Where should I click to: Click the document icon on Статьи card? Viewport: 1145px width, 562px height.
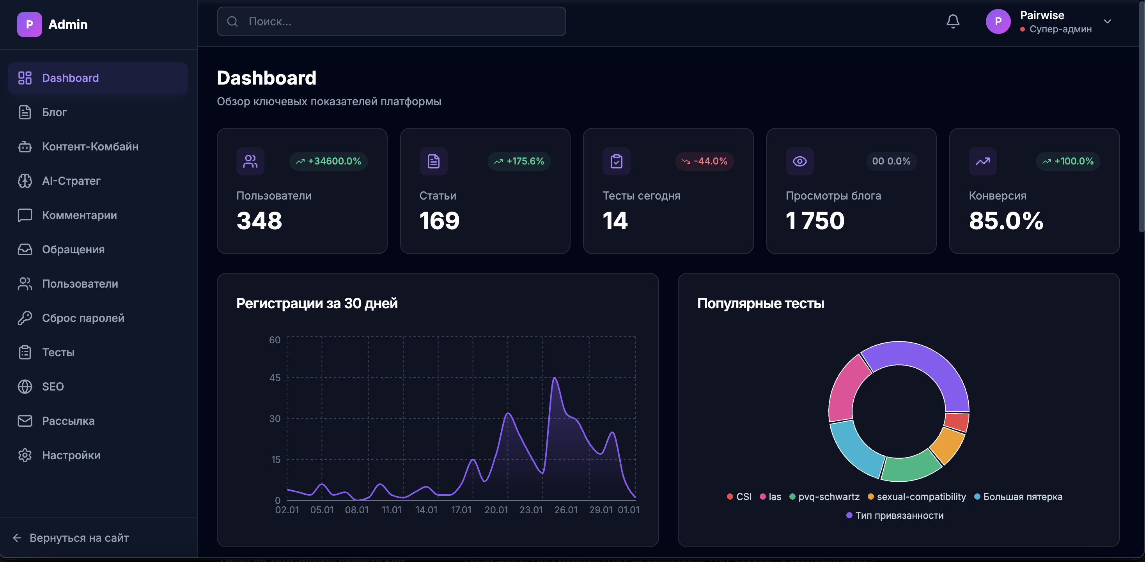click(x=433, y=161)
